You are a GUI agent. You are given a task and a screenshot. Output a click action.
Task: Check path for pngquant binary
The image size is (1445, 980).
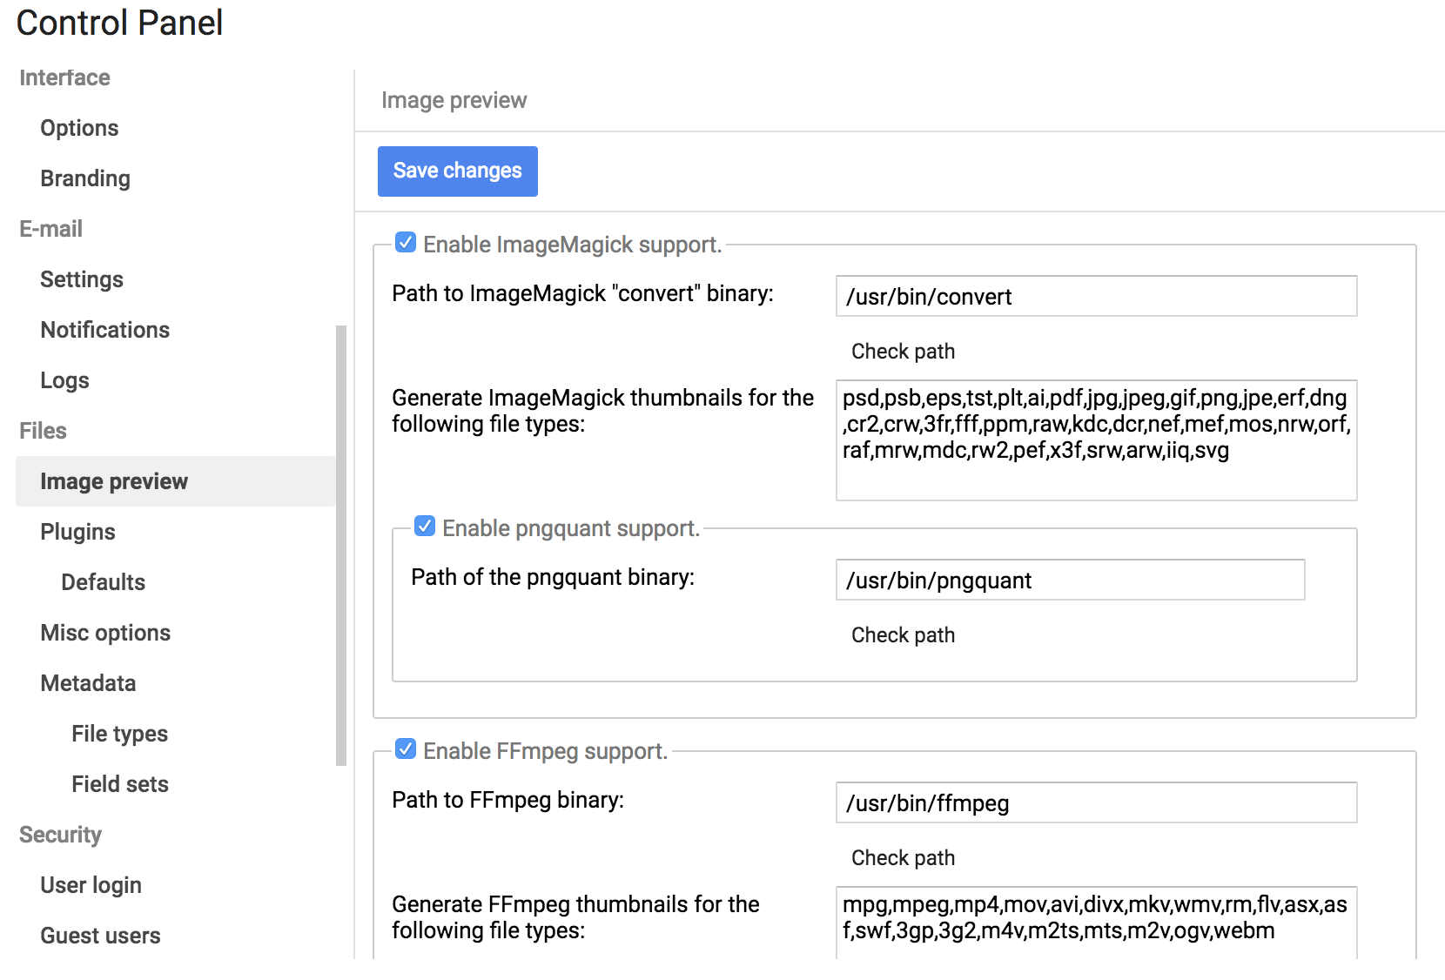tap(903, 635)
